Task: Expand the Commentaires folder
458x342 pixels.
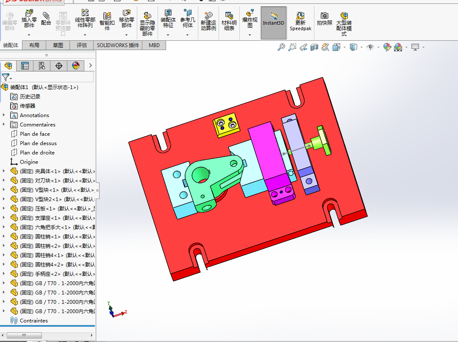Action: 4,124
